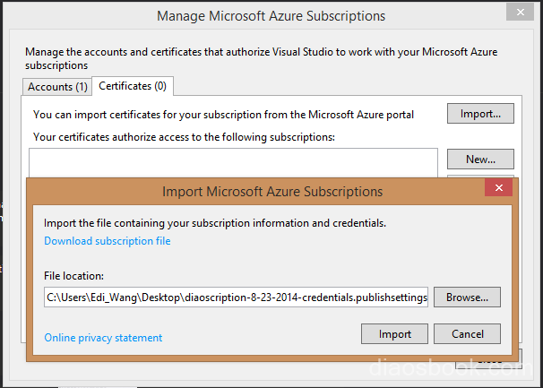The width and height of the screenshot is (543, 388).
Task: Click Browse... to pick a file
Action: (x=467, y=297)
